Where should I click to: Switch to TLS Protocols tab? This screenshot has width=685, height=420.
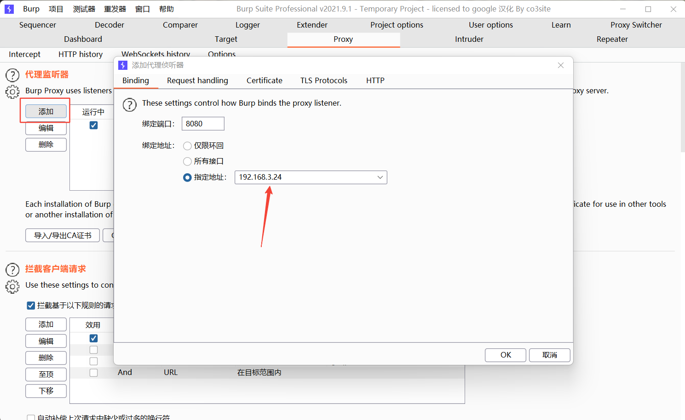324,80
